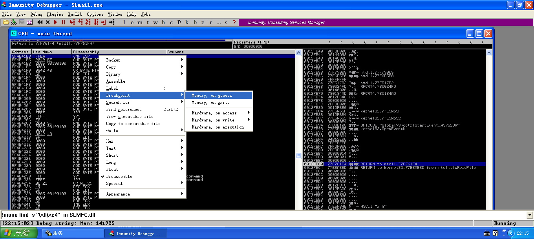Image resolution: width=534 pixels, height=239 pixels.
Task: Click the !mona command input field
Action: point(263,215)
